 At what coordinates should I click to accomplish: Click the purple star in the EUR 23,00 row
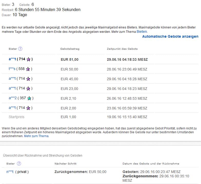tap(28, 89)
